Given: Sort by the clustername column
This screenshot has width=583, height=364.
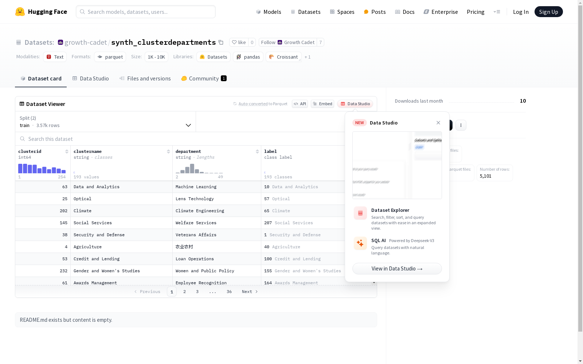Looking at the screenshot, I should click(x=168, y=151).
